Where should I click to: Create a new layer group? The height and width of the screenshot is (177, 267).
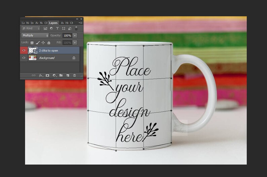pos(61,75)
